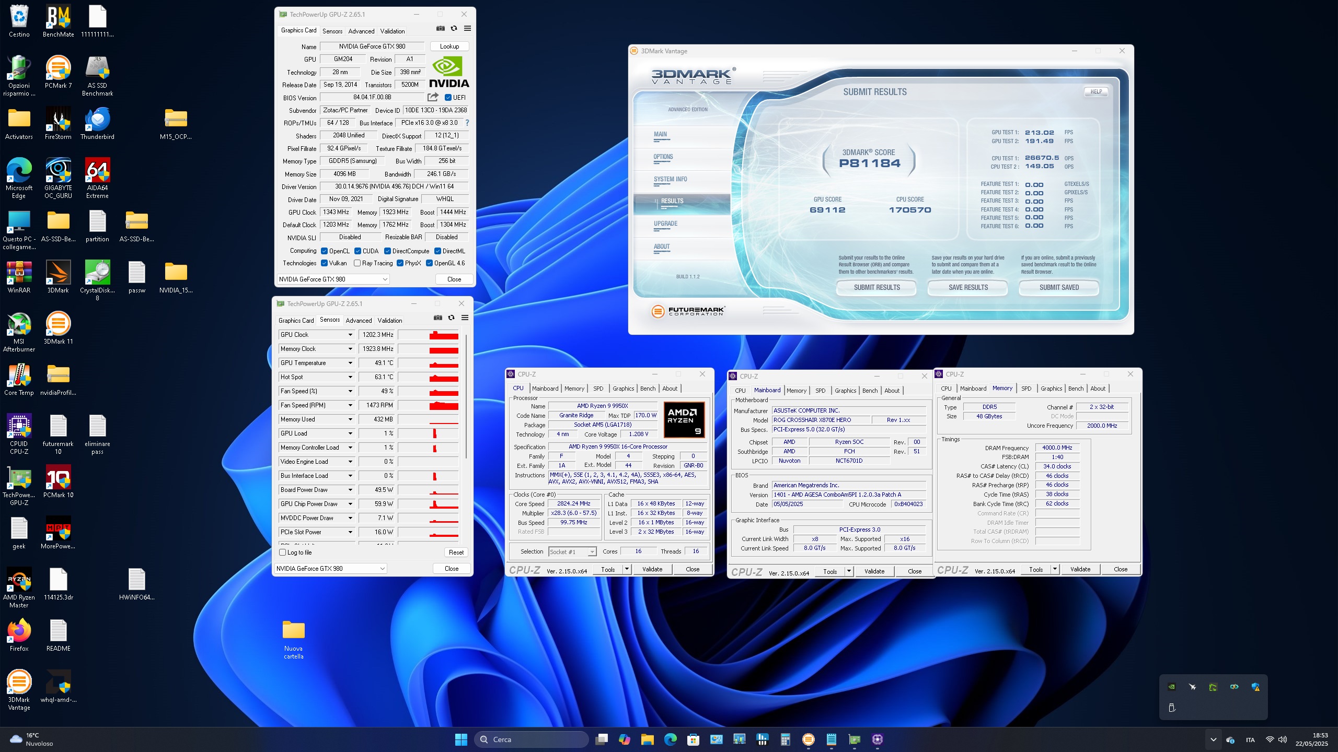Image resolution: width=1338 pixels, height=752 pixels.
Task: Click the Bus Interface question mark icon
Action: tap(467, 123)
